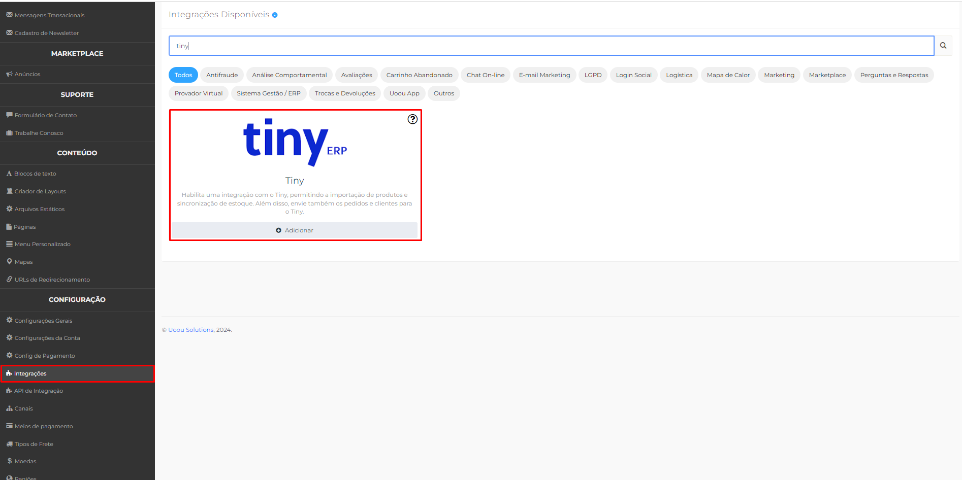Open Configurações Gerais
The height and width of the screenshot is (480, 962).
coord(77,321)
